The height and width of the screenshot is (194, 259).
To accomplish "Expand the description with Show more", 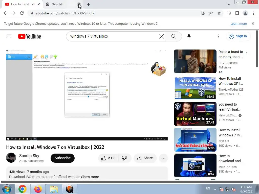I will coord(90,177).
